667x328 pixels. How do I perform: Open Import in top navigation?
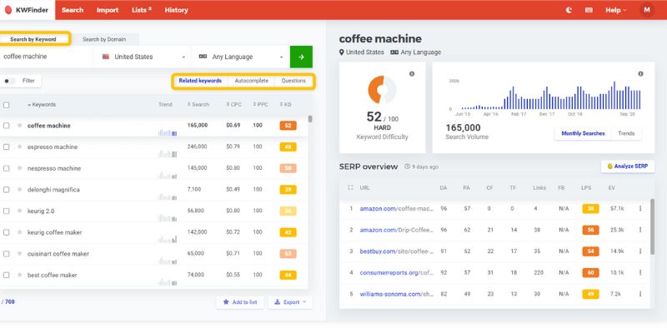(108, 10)
